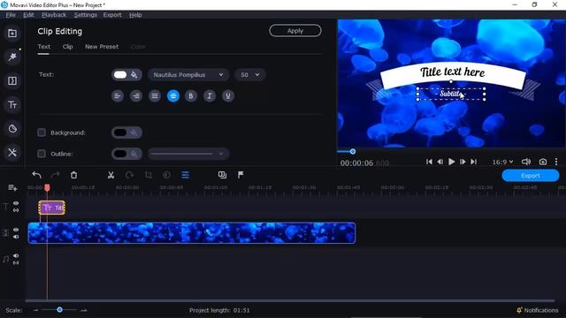The height and width of the screenshot is (318, 566).
Task: Open the Nautilus Pompilius font dropdown
Action: [188, 75]
